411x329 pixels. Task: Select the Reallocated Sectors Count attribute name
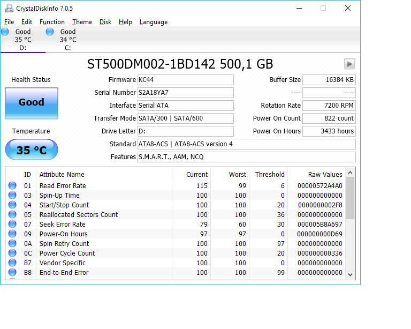coord(79,215)
